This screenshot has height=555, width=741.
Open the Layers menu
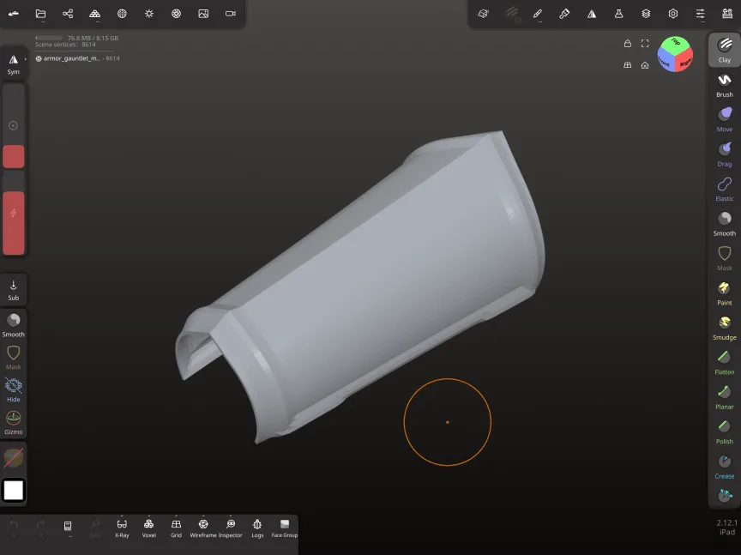click(646, 14)
